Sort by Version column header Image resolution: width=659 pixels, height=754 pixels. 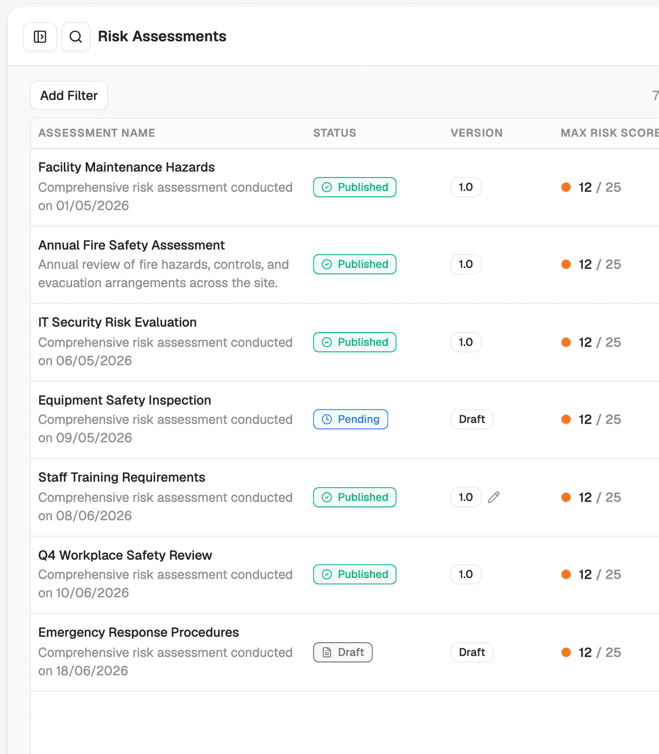(476, 133)
